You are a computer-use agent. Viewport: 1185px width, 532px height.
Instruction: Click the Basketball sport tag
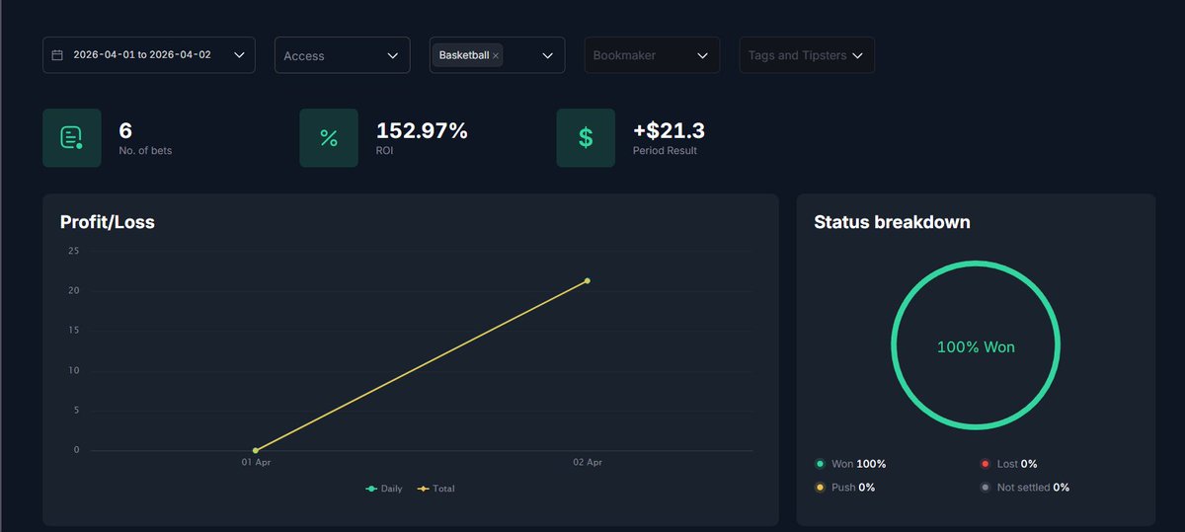[464, 55]
